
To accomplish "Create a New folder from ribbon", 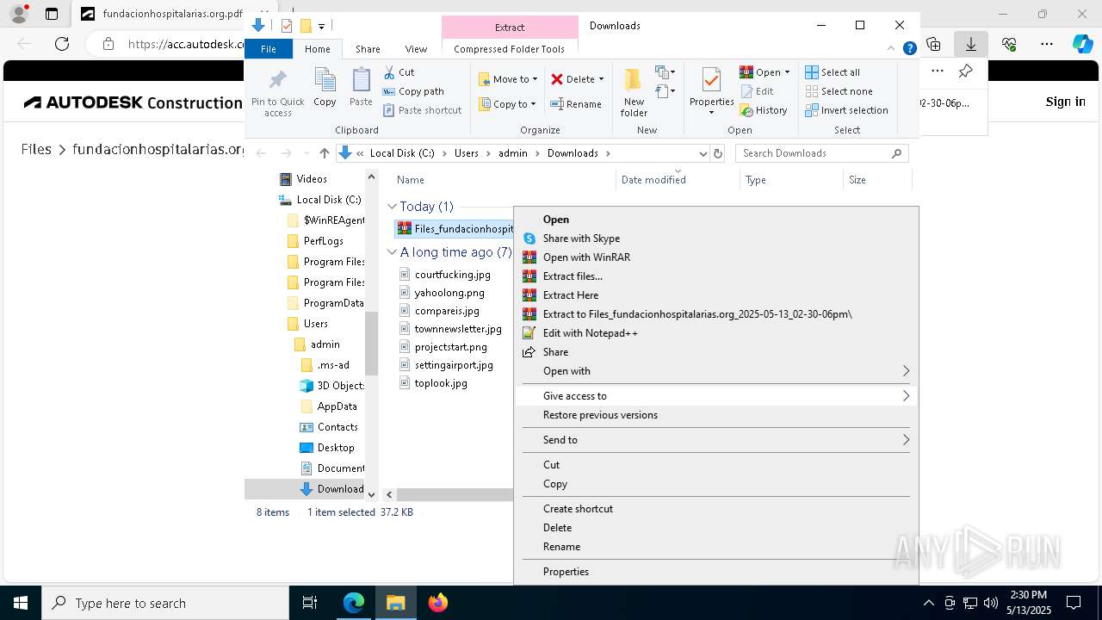I will pyautogui.click(x=634, y=93).
